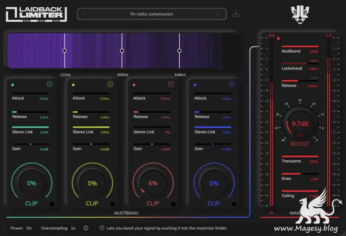The image size is (346, 236).
Task: Solo the blue band with S icon
Action: 232,85
